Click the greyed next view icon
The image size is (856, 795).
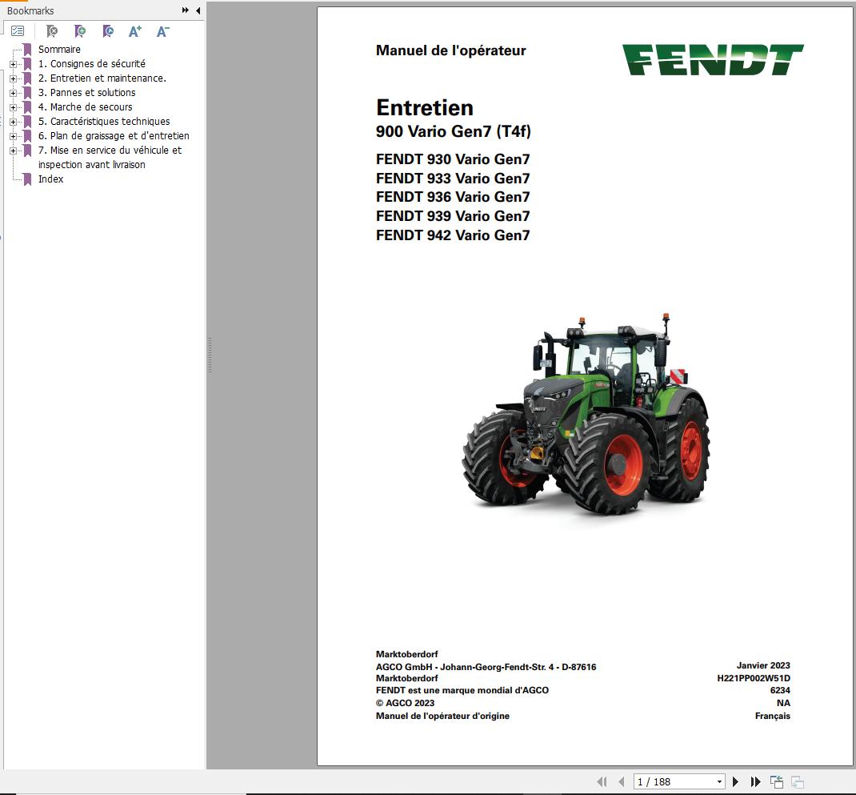click(797, 782)
